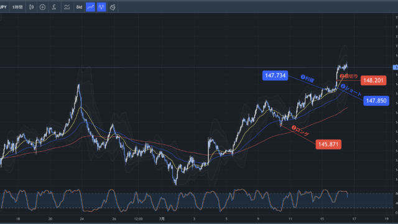Click the 148.201 stop-loss price label

(373, 80)
